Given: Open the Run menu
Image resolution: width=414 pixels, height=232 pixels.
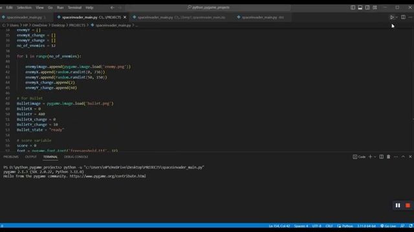Looking at the screenshot, I should [60, 8].
